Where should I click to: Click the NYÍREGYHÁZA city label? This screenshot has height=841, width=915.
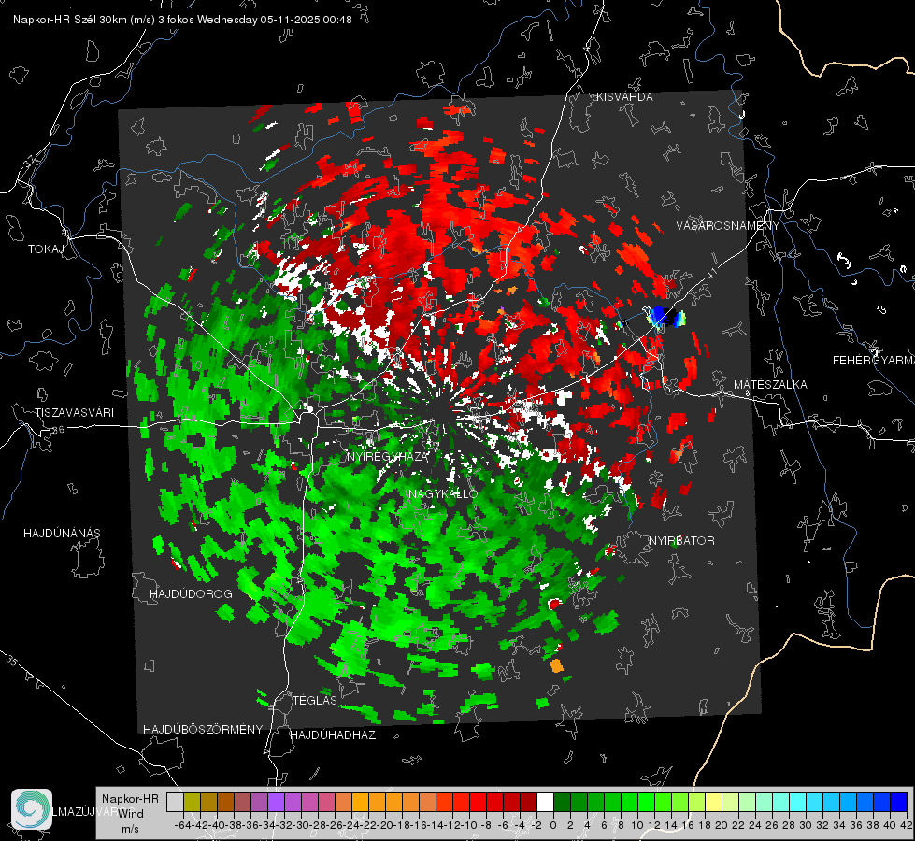click(x=388, y=456)
